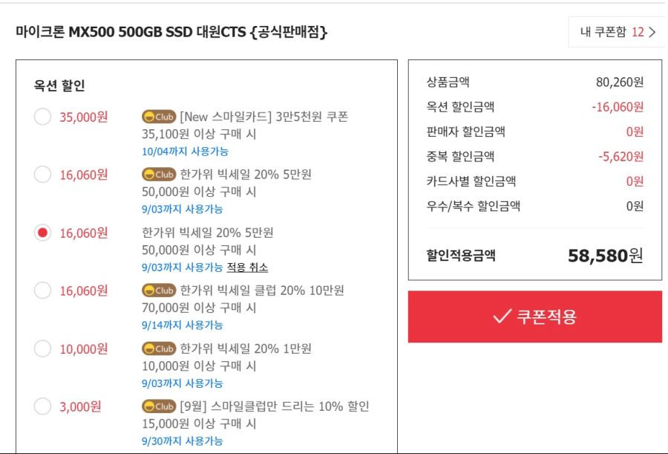Click the chevron arrow next to 내 쿠폰함
This screenshot has width=668, height=454.
click(652, 32)
